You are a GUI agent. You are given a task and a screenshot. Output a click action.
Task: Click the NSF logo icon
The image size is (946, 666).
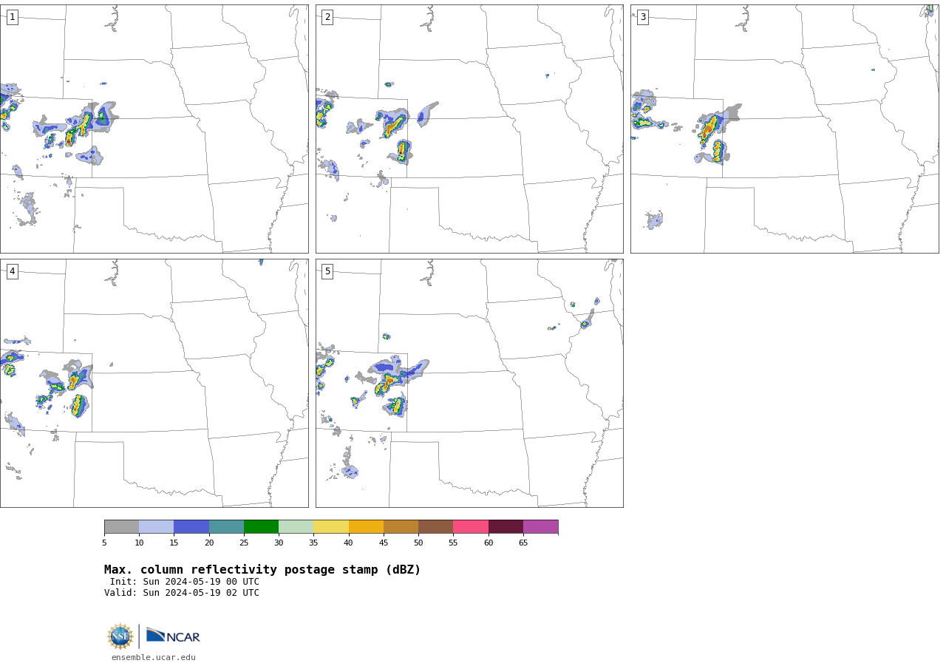[120, 636]
